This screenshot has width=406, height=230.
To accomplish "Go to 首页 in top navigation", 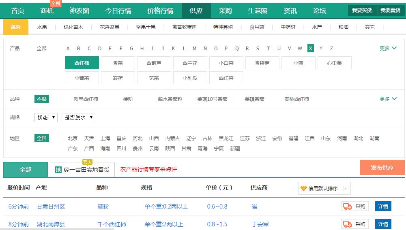I will click(x=17, y=11).
